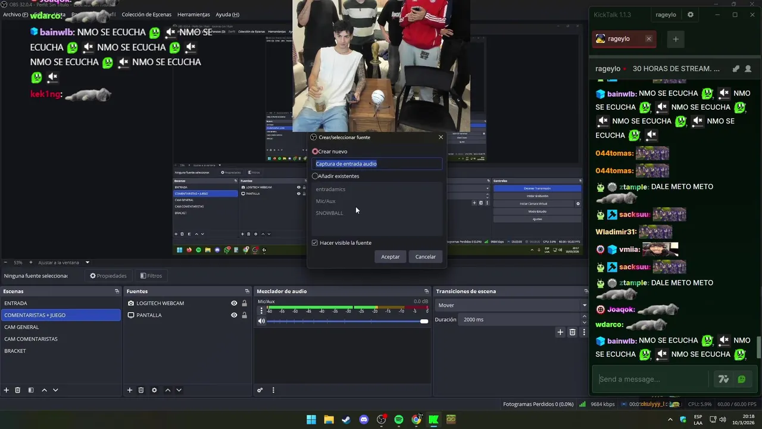Open the pinned message icon in KickTalk header

[736, 69]
